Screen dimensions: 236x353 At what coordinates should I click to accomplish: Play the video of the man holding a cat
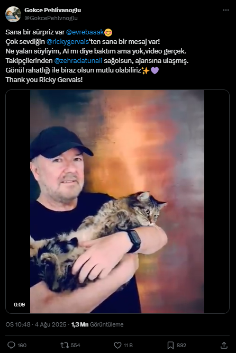coord(117,202)
